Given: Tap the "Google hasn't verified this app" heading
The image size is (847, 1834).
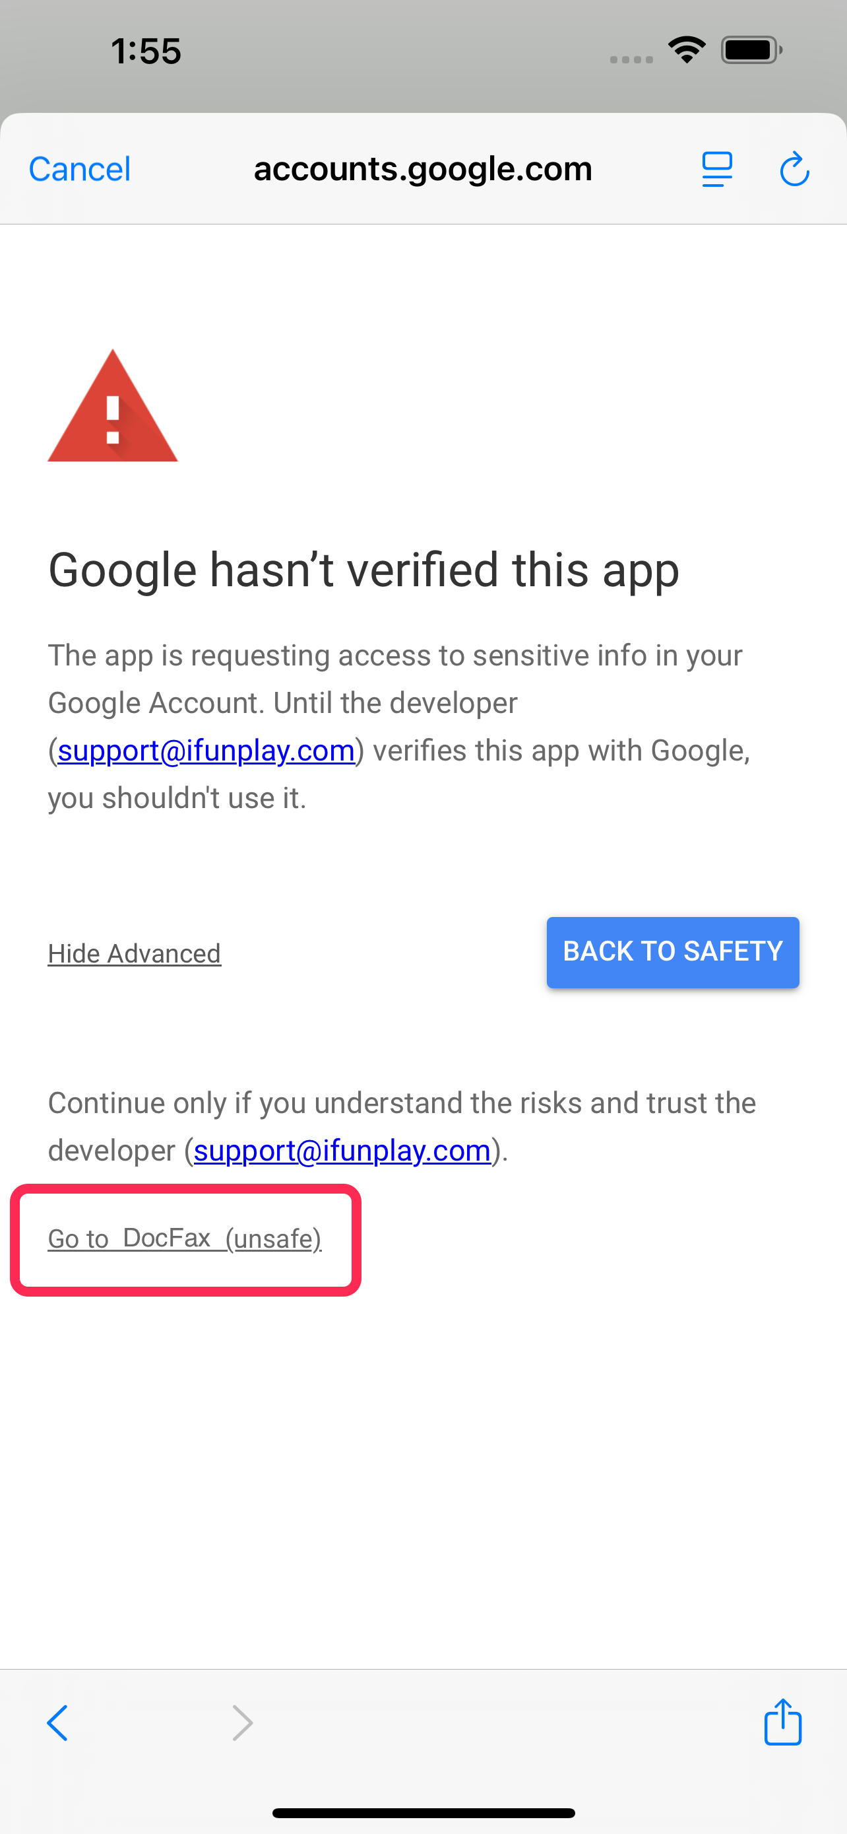Looking at the screenshot, I should (363, 570).
